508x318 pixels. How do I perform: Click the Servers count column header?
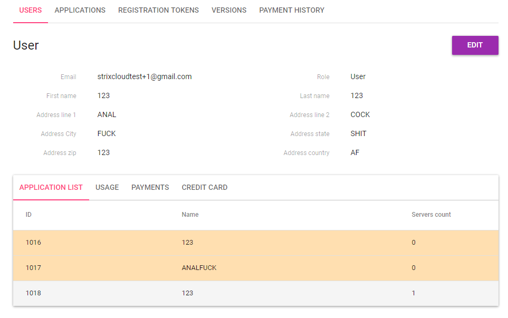[x=431, y=215]
